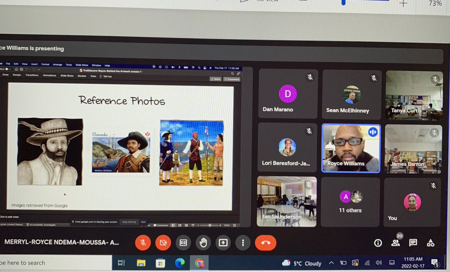Open meeting details info icon

point(378,243)
